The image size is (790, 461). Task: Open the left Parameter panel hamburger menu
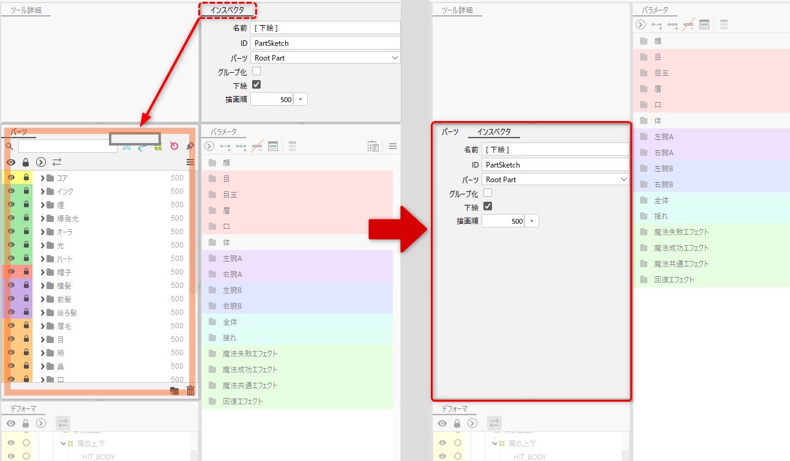coord(393,146)
